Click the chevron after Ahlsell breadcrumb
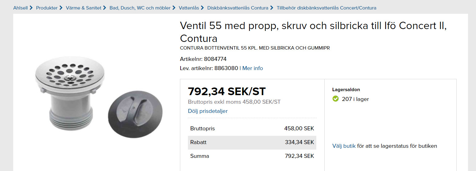 tap(31, 8)
